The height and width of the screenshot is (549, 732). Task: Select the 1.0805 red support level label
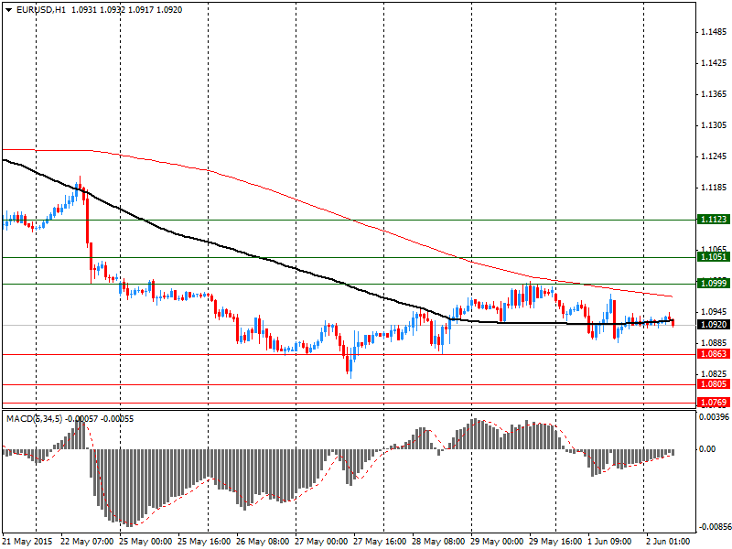pyautogui.click(x=714, y=384)
